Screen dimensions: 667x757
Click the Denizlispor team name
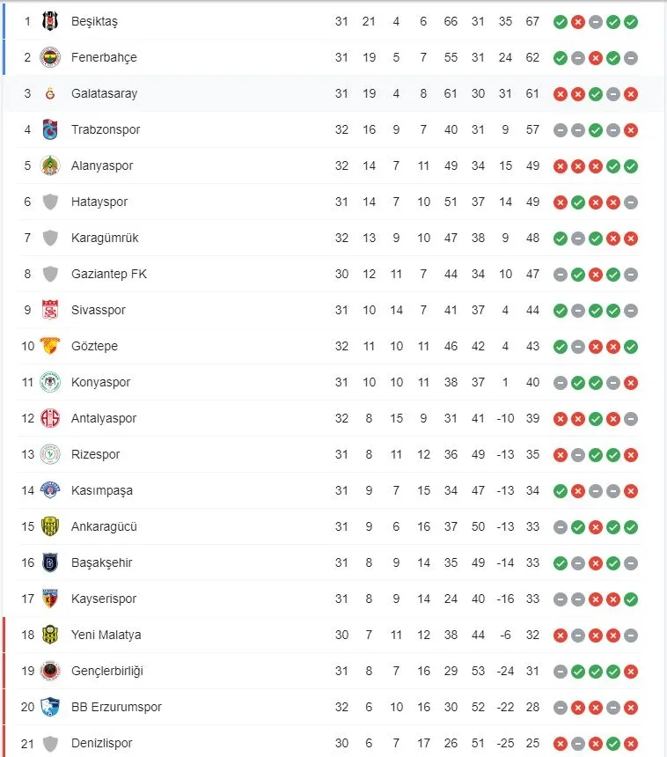pos(101,743)
